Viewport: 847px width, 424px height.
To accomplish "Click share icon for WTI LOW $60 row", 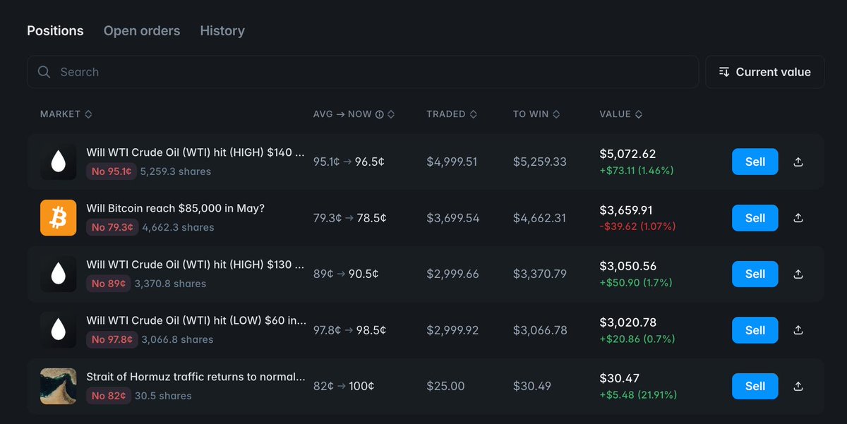I will [x=798, y=330].
